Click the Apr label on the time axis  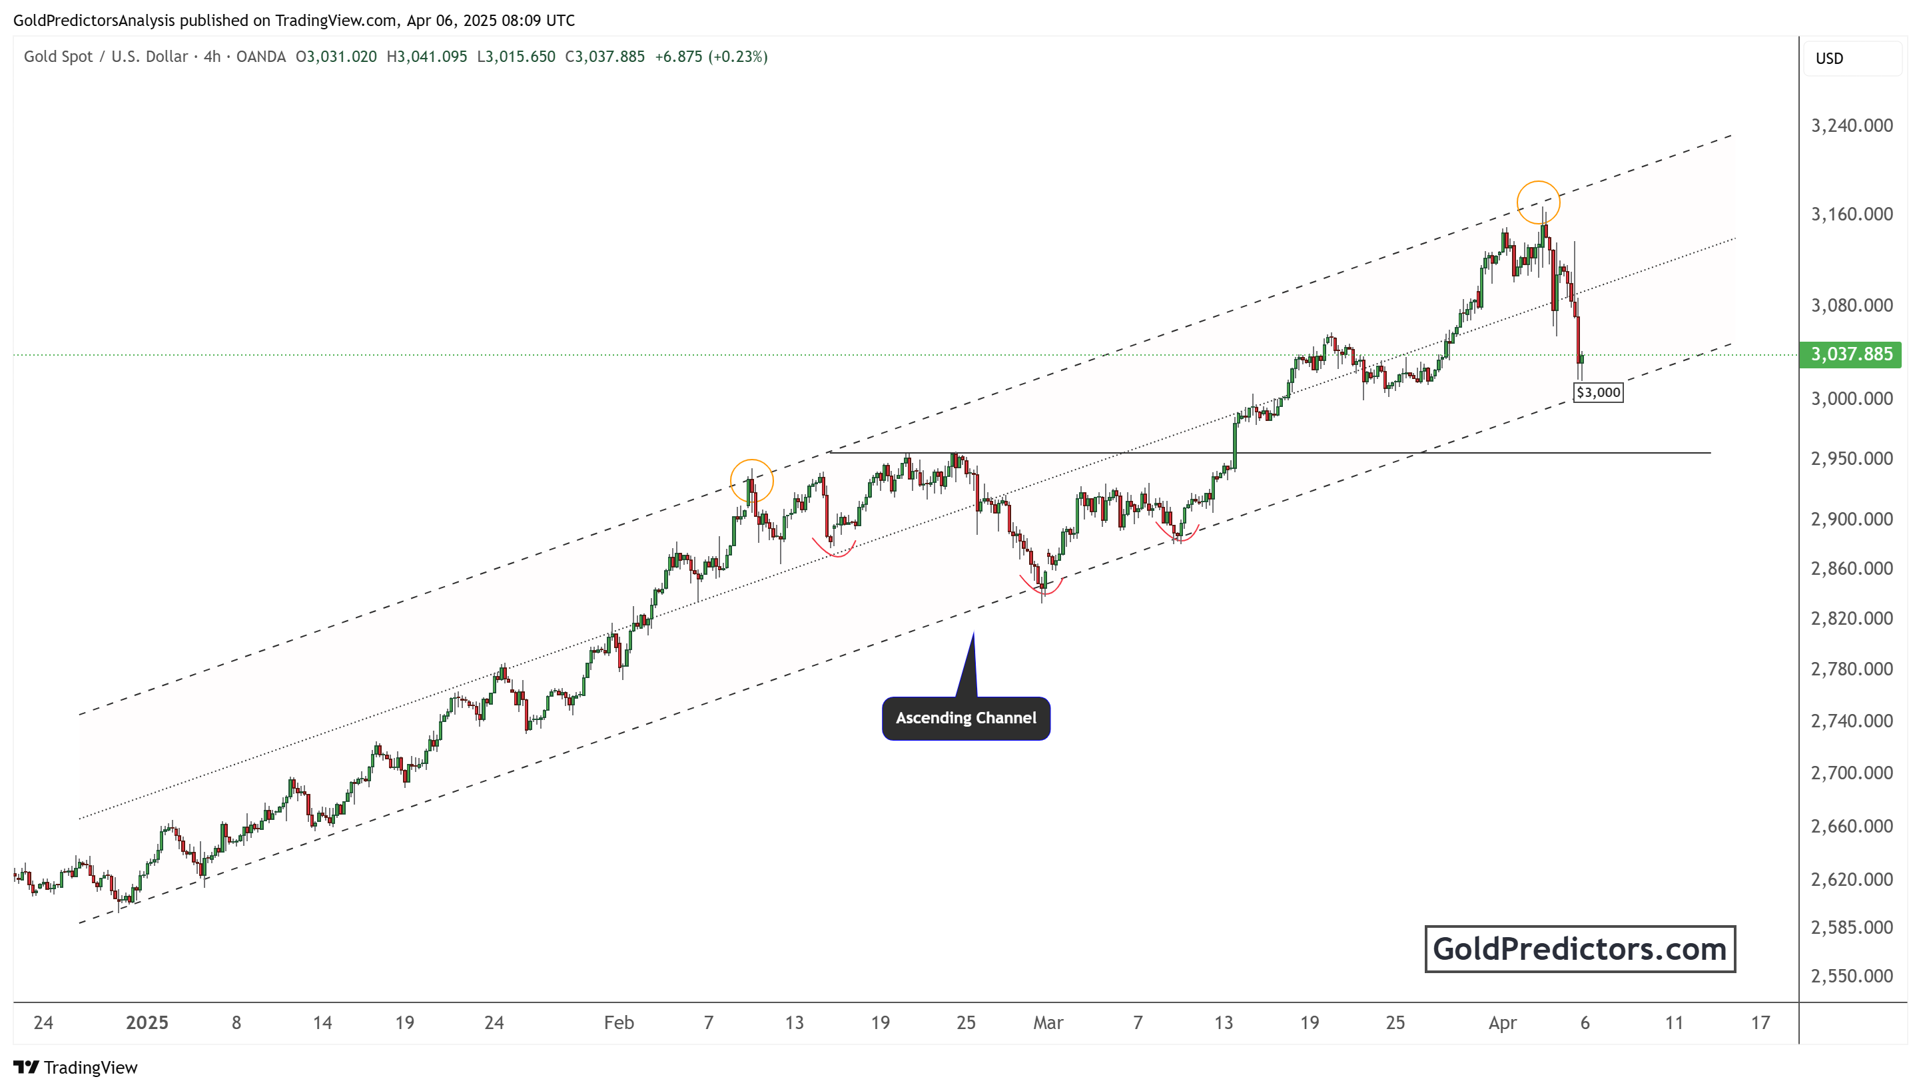coord(1502,1023)
